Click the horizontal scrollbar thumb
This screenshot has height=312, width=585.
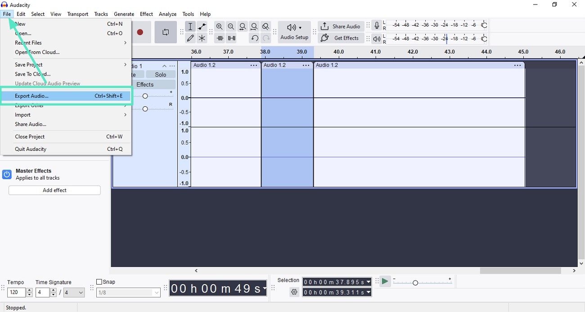click(520, 271)
